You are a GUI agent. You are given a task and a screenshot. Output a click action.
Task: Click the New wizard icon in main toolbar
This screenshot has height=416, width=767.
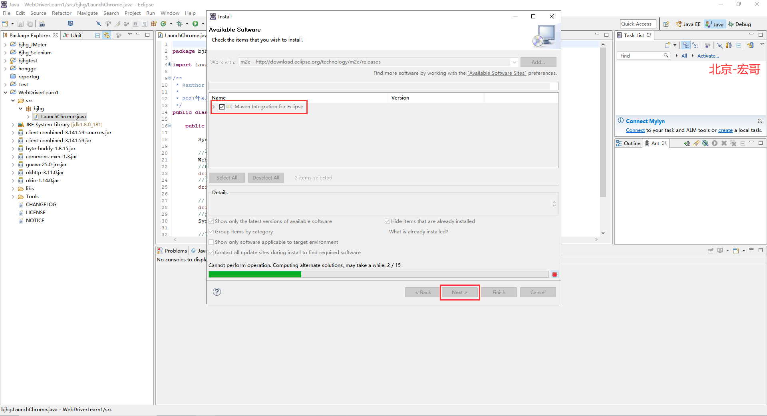[5, 24]
